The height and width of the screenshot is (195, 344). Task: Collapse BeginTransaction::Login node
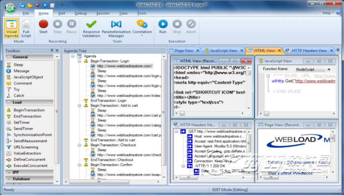click(x=79, y=61)
